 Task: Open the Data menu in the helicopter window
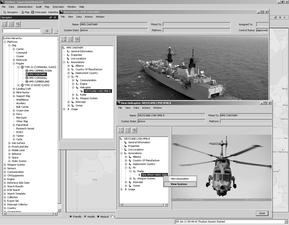(136, 108)
